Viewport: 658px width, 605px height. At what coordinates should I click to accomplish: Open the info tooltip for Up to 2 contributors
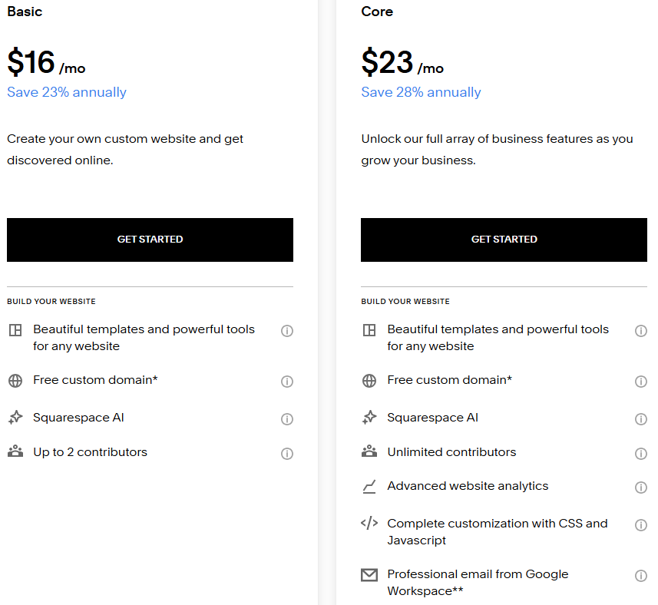tap(287, 453)
